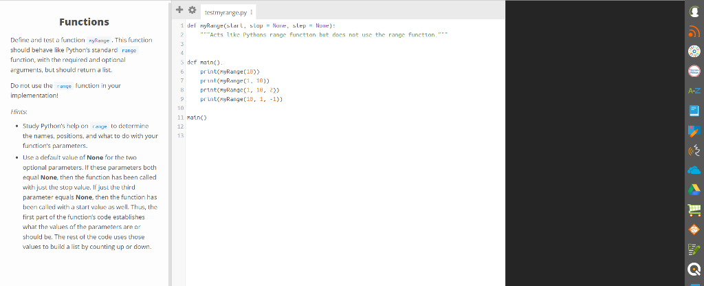Open the orange audio wave sidebar icon
Screen dimensions: 704x286
point(694,151)
